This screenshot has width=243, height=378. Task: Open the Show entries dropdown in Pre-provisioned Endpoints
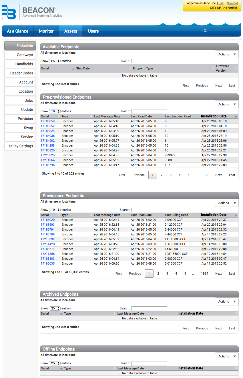pos(55,111)
